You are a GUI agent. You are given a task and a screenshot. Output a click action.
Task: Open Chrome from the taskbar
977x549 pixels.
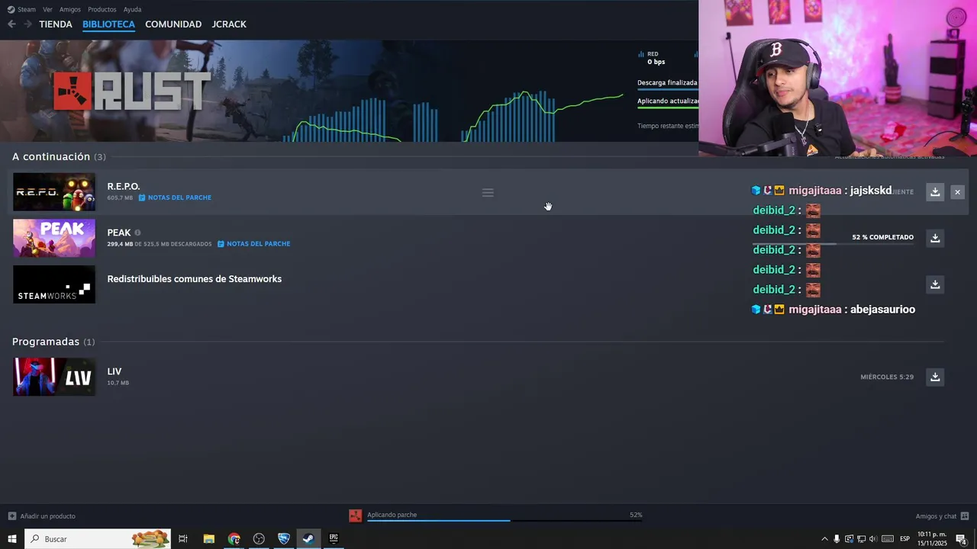pyautogui.click(x=234, y=539)
